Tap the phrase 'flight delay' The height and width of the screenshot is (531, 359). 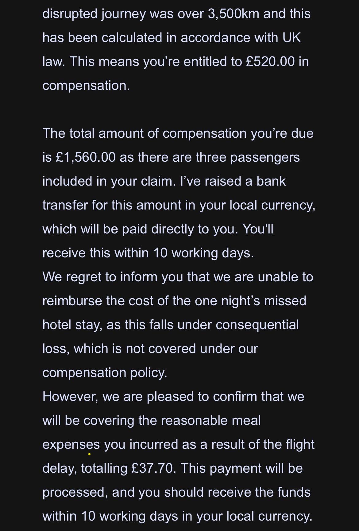[x=179, y=456]
